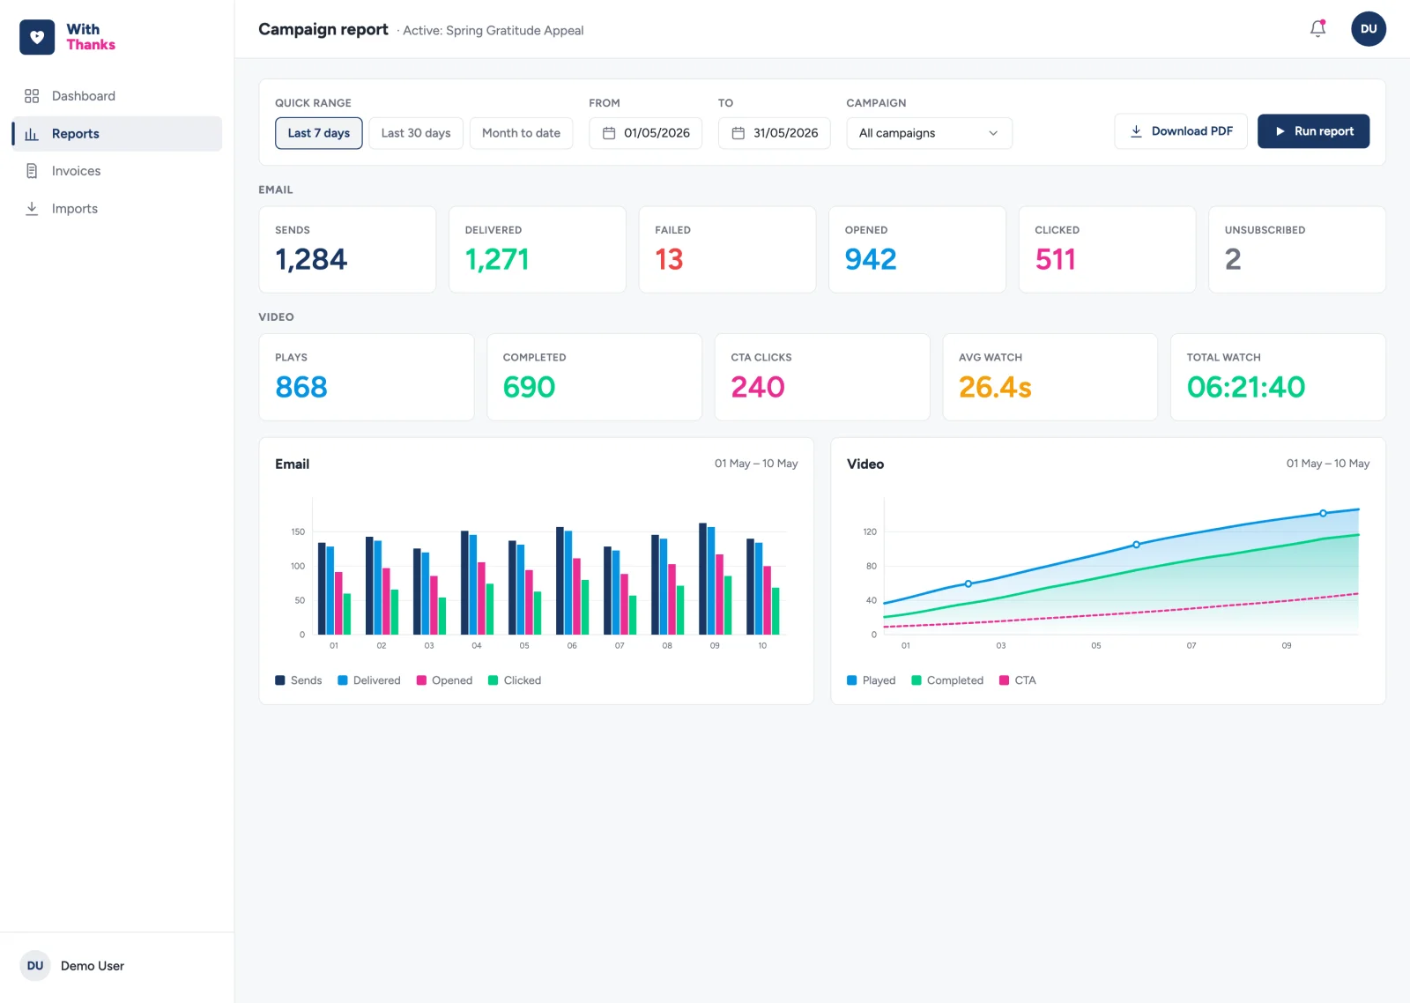Click the notification bell icon

coord(1317,29)
